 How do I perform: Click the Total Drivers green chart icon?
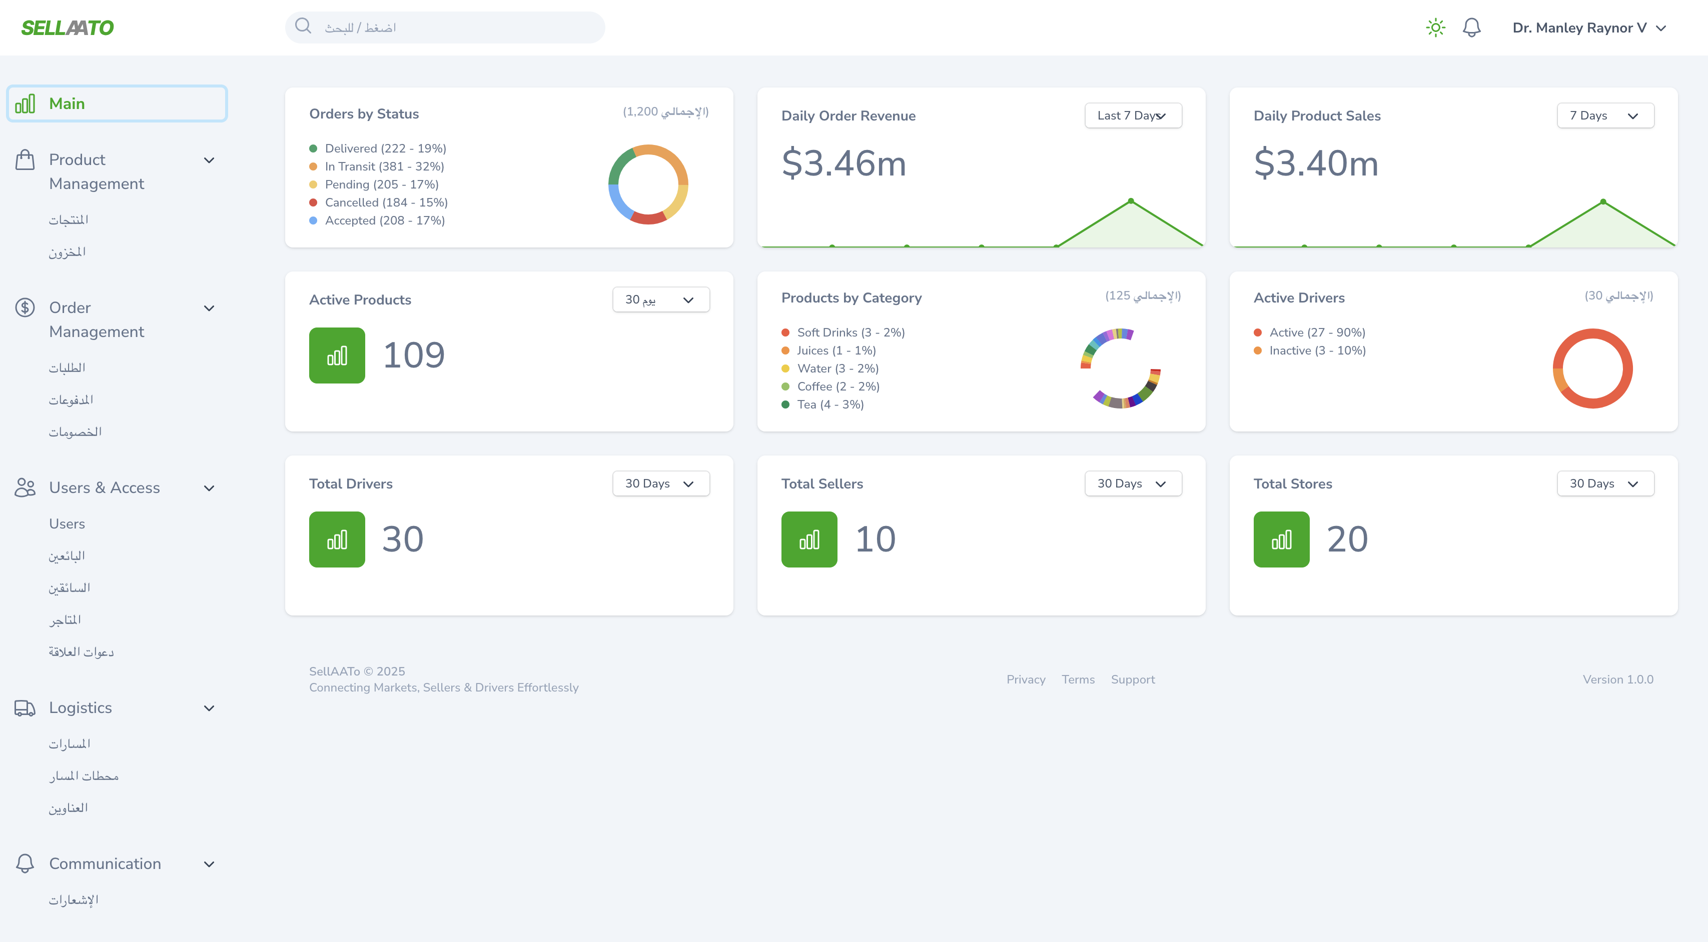[x=337, y=539]
